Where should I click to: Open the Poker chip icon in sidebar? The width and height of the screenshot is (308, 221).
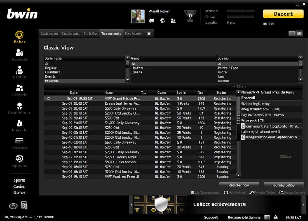tap(20, 35)
